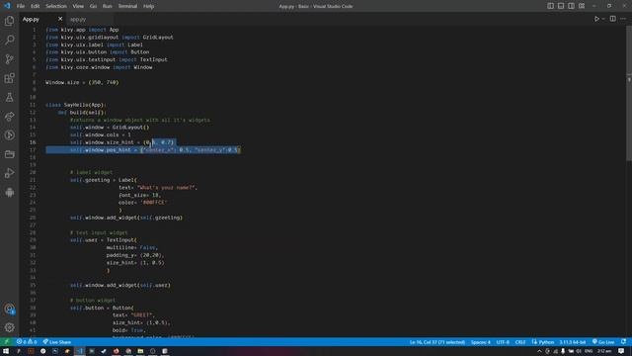The height and width of the screenshot is (356, 632).
Task: Open the editor More Actions ellipsis
Action: tap(623, 19)
